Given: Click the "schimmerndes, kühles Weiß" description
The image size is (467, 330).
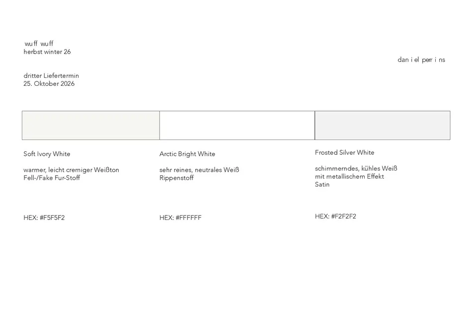Looking at the screenshot, I should coord(356,168).
